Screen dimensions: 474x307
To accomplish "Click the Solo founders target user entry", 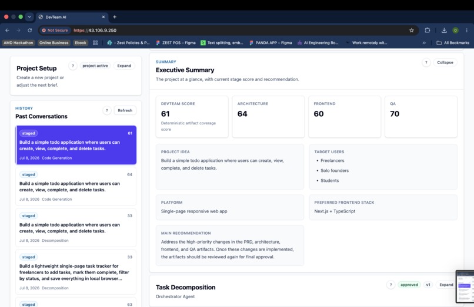I will pyautogui.click(x=335, y=171).
